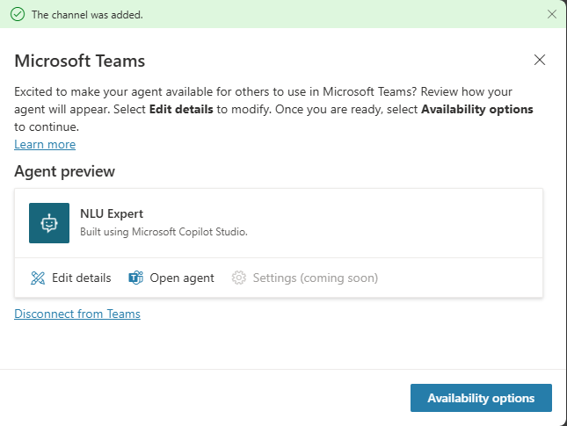Click the Agent preview heading
The image size is (567, 426).
click(x=65, y=171)
